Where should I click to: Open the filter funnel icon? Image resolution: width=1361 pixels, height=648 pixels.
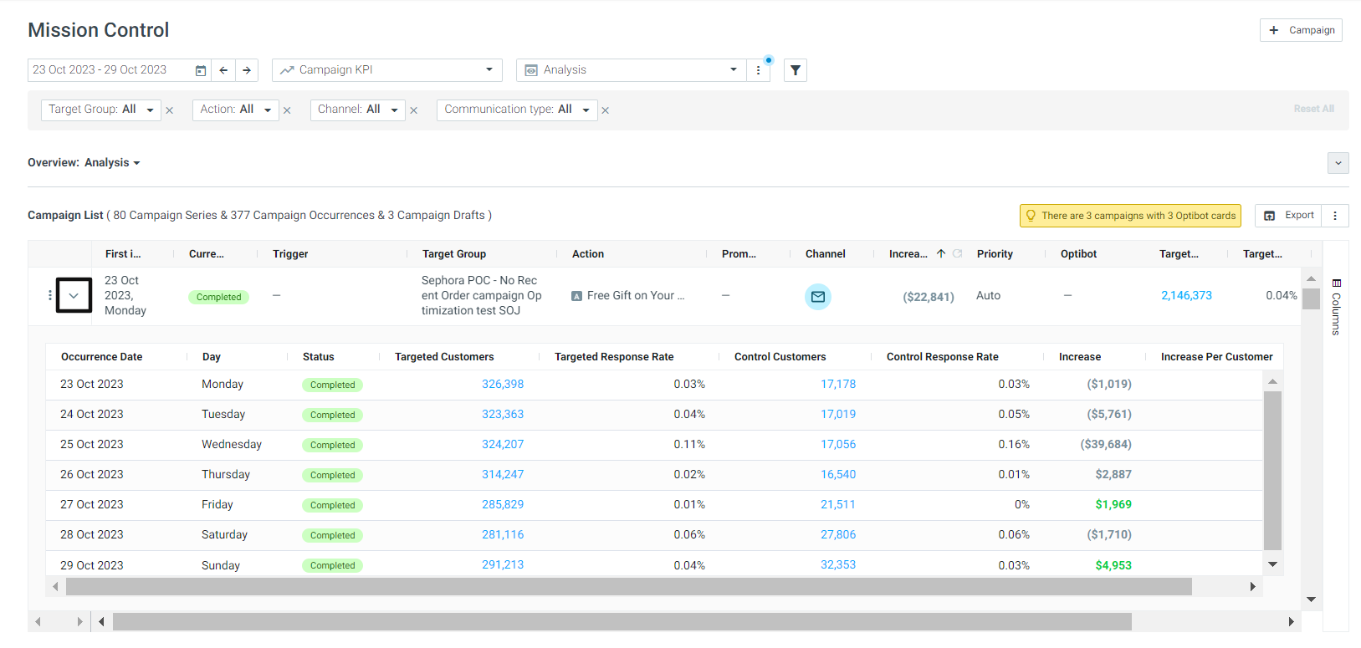click(x=796, y=70)
